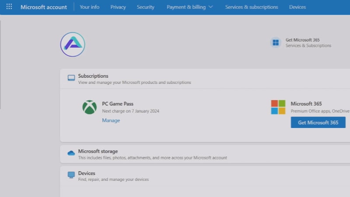Click the PC Game Pass title
This screenshot has height=197, width=350.
point(118,104)
